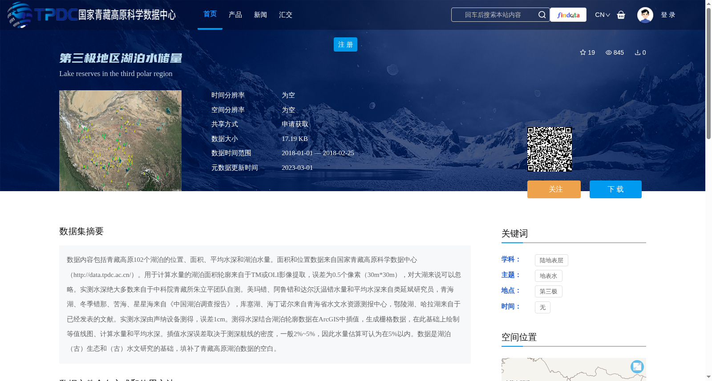Open the 汇交 menu
Screen dimensions: 712x381
coord(286,15)
